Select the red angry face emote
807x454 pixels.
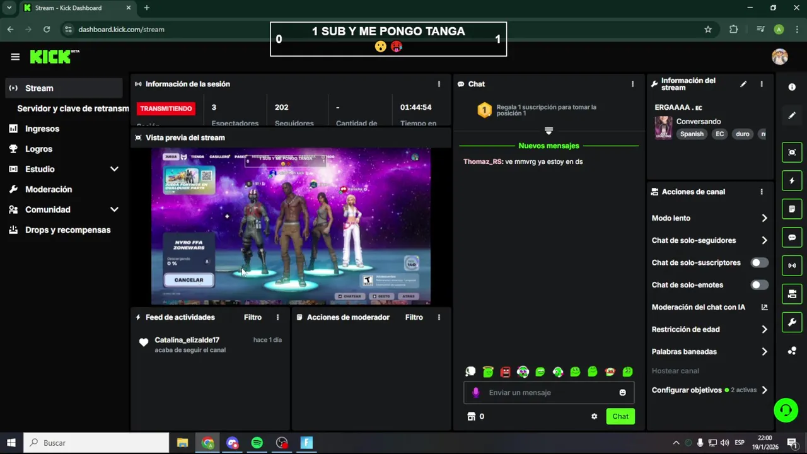pyautogui.click(x=505, y=372)
